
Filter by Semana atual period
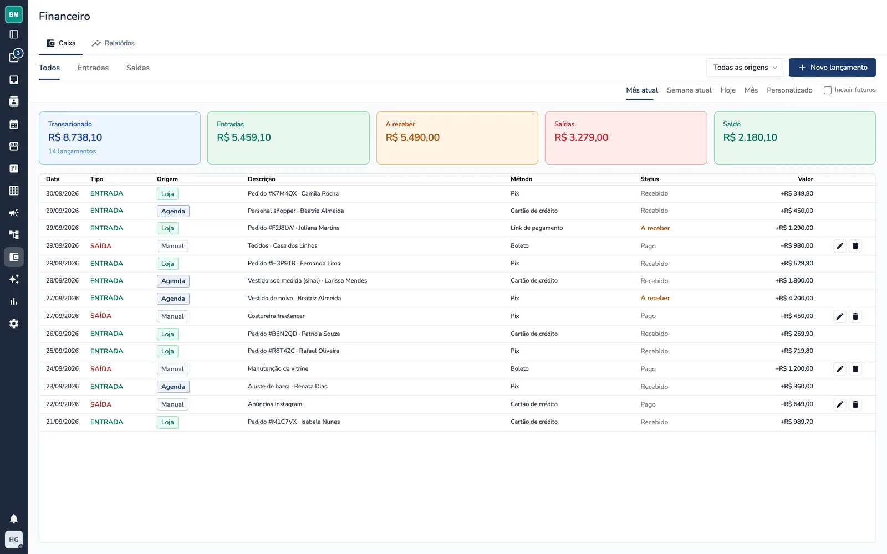(689, 90)
